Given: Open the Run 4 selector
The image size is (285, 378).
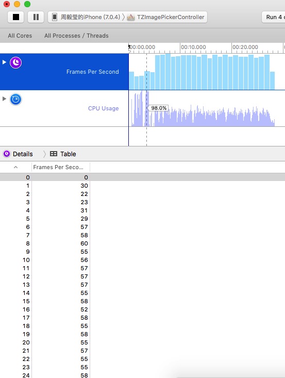Looking at the screenshot, I should (274, 17).
